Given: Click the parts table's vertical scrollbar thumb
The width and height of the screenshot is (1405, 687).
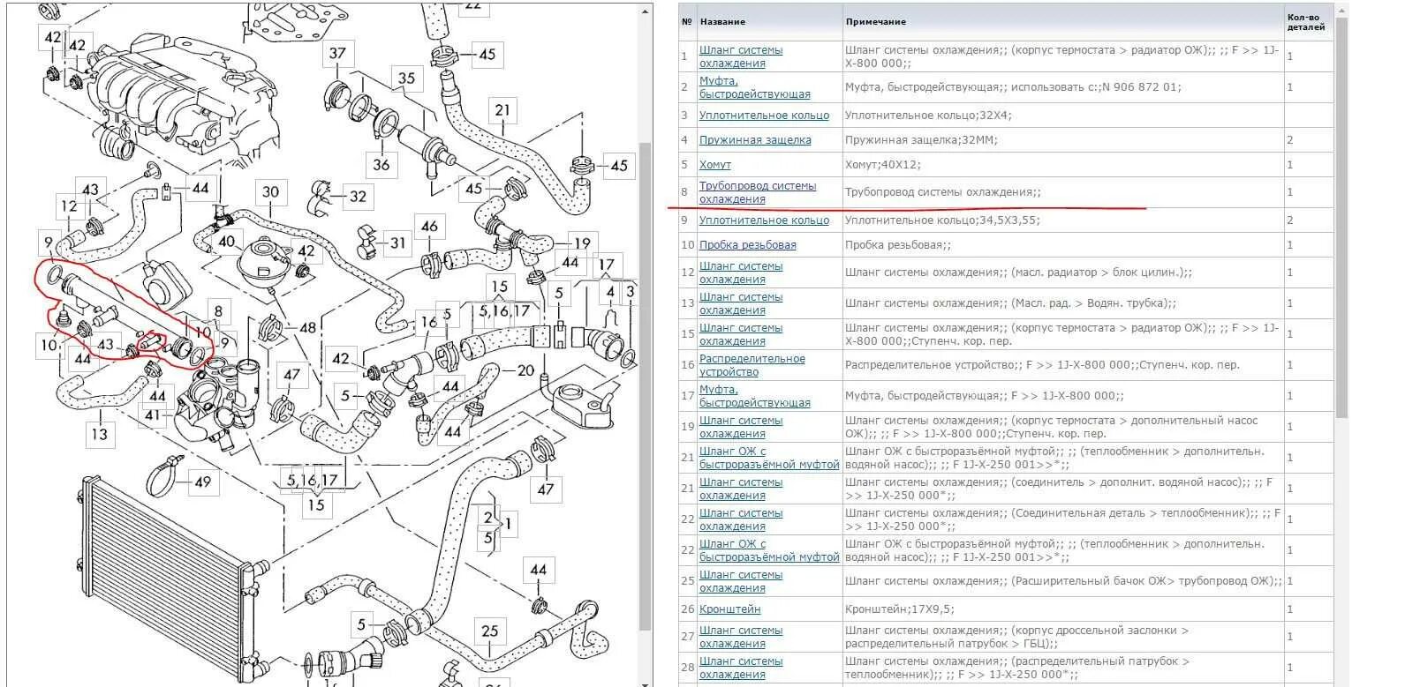Looking at the screenshot, I should 1342,218.
